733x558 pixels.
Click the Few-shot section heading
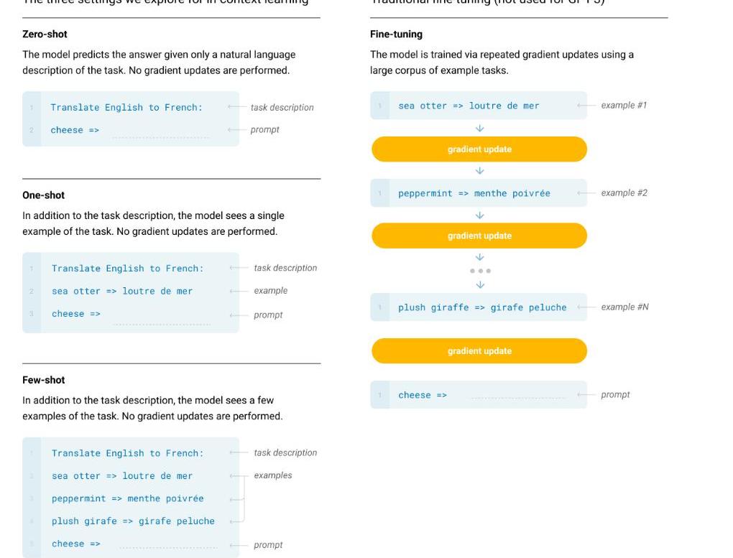pyautogui.click(x=43, y=380)
